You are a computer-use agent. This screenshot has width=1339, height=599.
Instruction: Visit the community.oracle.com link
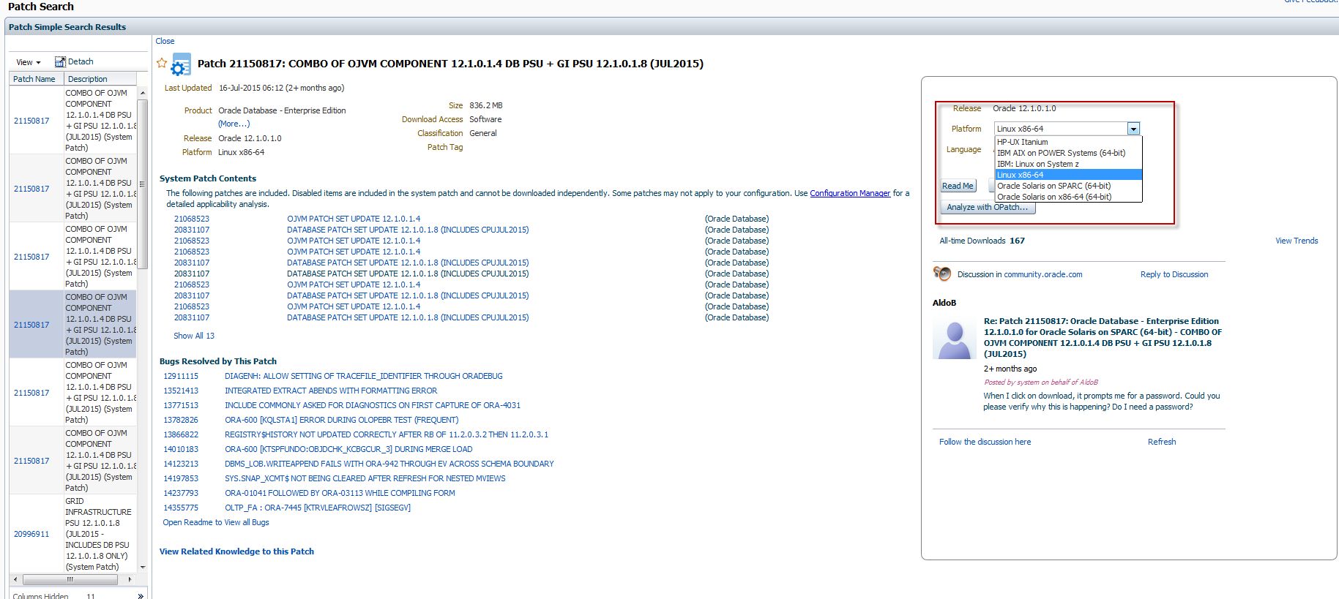1043,274
